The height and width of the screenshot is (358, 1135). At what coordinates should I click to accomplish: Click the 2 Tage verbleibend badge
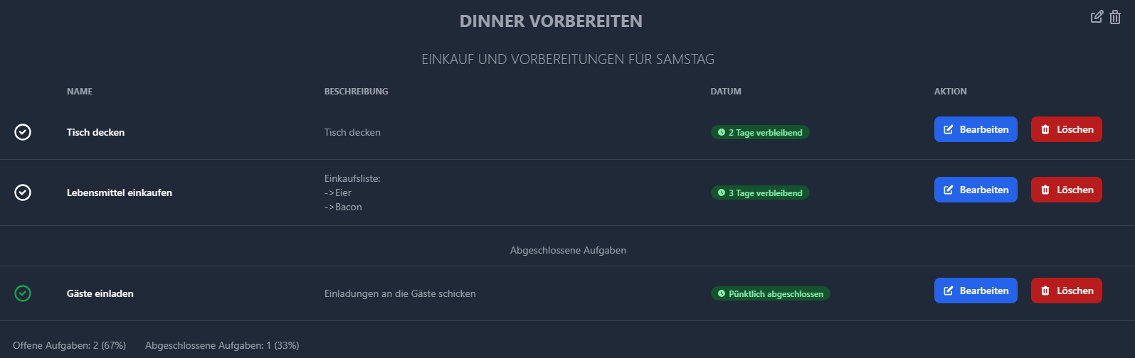[760, 132]
